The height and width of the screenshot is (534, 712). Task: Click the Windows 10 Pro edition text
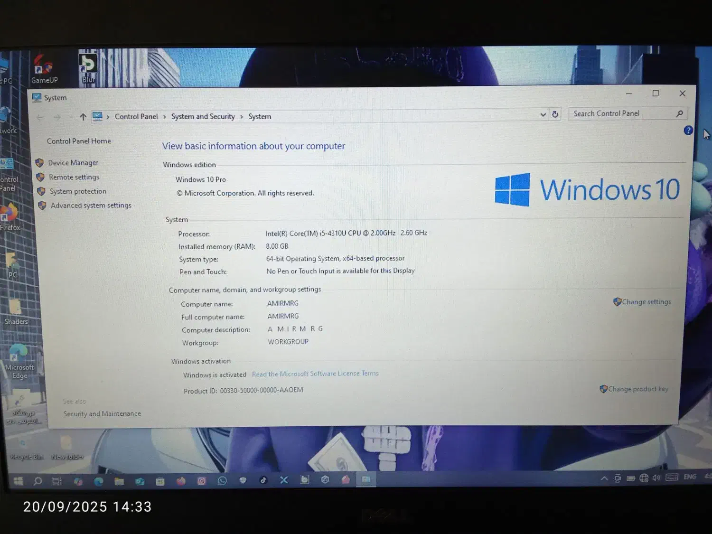[201, 179]
